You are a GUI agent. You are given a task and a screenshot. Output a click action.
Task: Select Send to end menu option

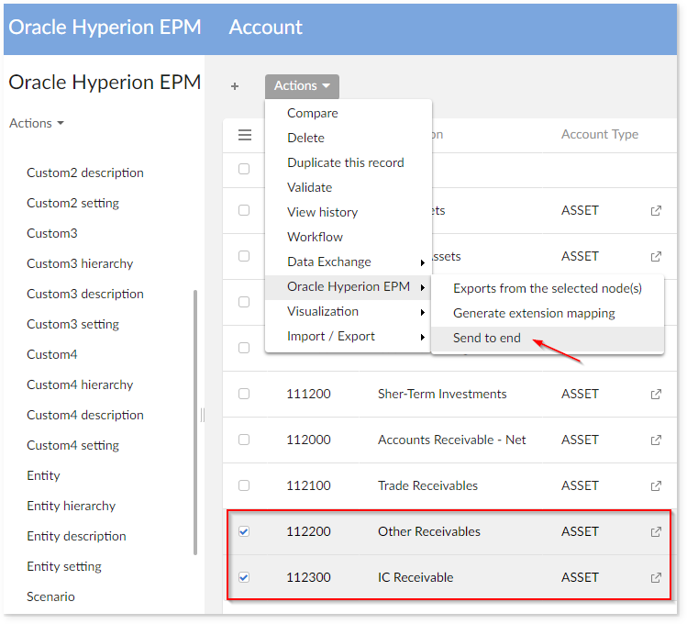click(x=487, y=338)
